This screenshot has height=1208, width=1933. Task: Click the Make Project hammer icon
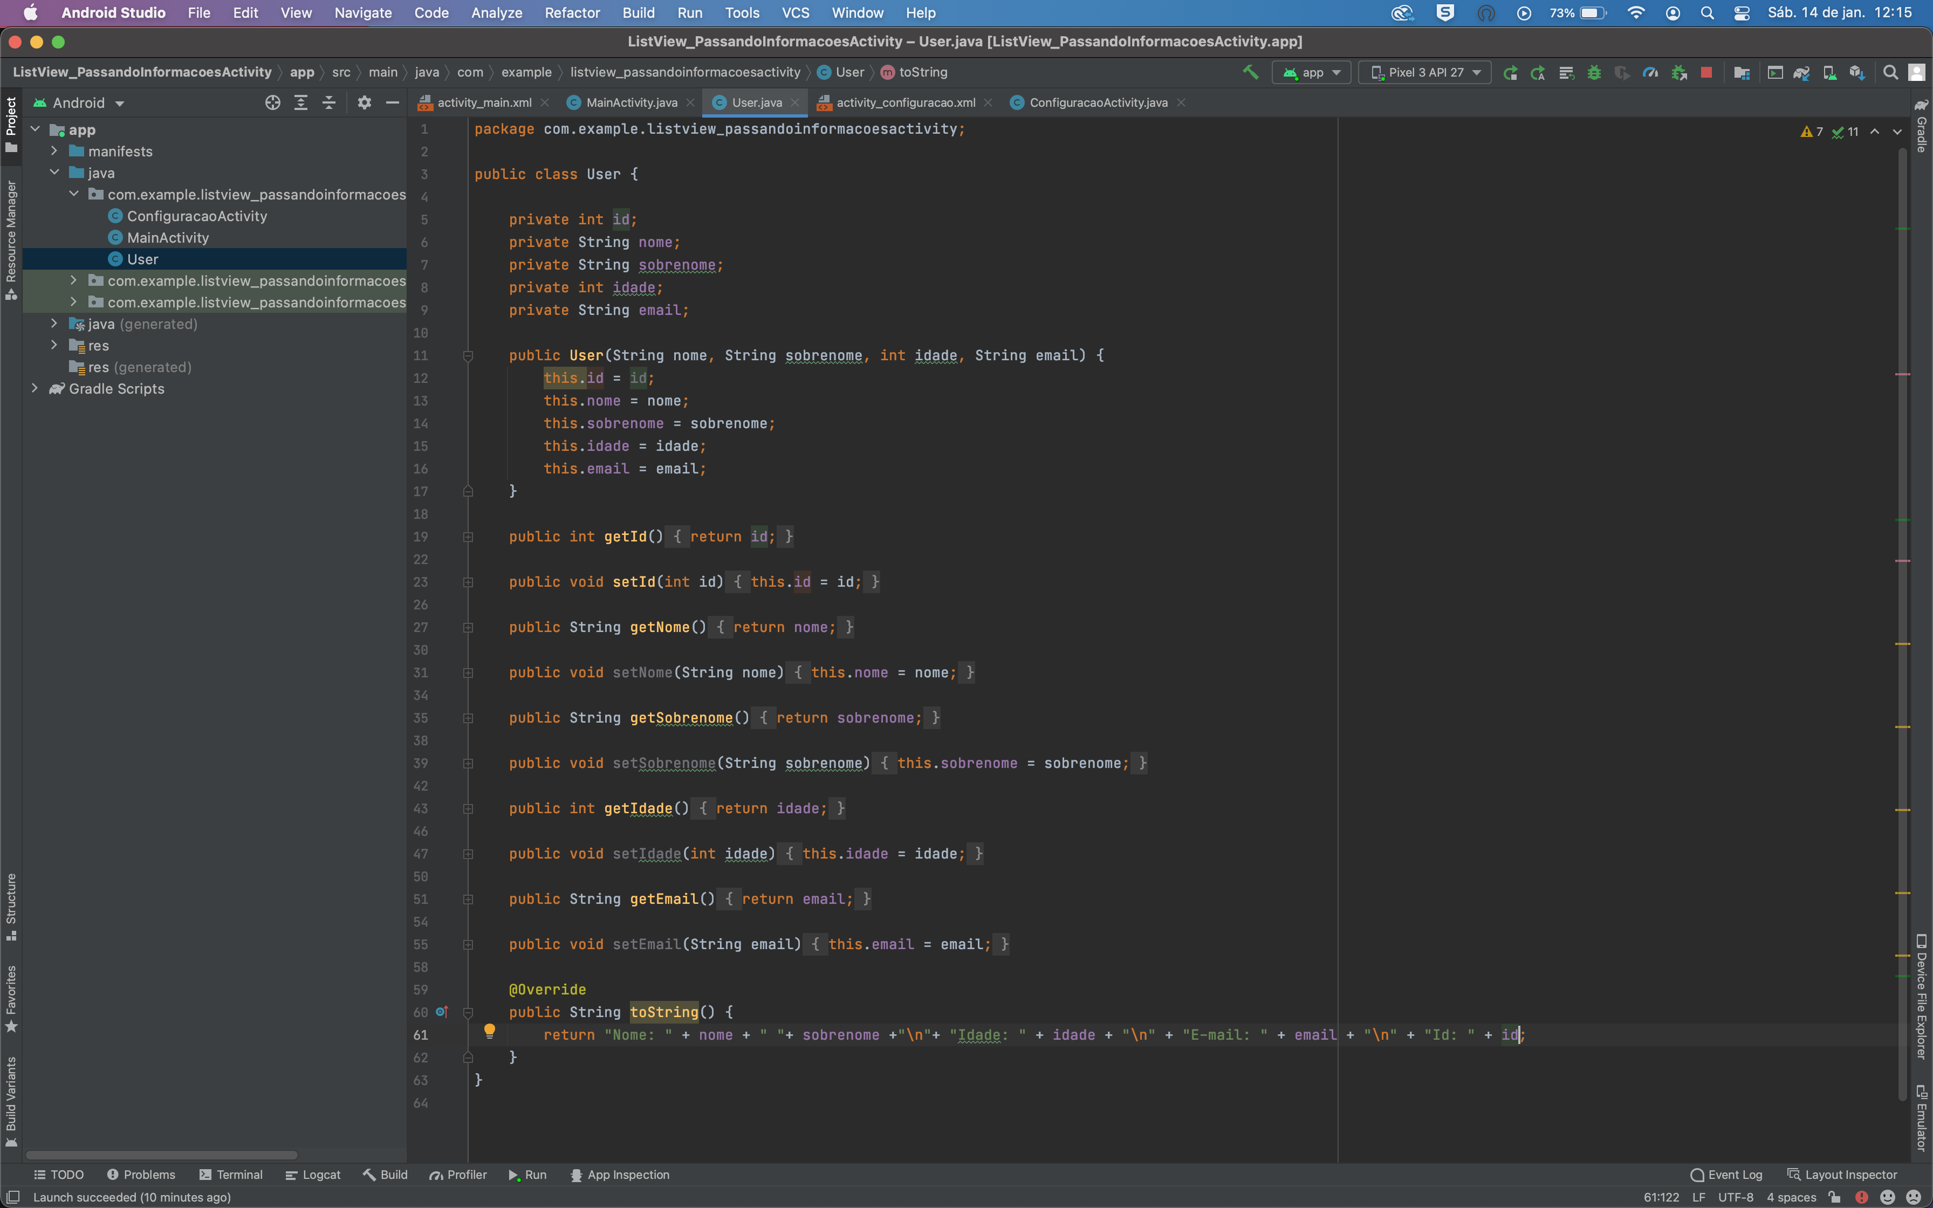point(1251,73)
